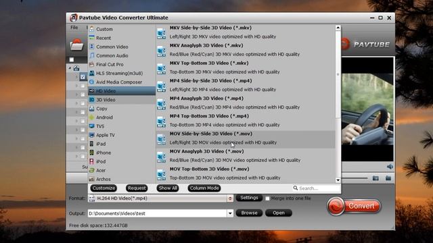Click the Acer category icon
This screenshot has width=433, height=243.
click(x=92, y=170)
